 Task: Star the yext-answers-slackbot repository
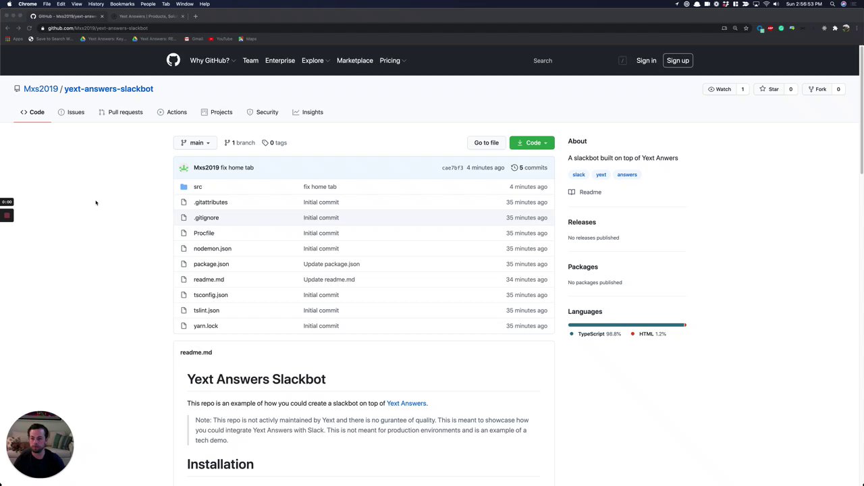(x=769, y=89)
